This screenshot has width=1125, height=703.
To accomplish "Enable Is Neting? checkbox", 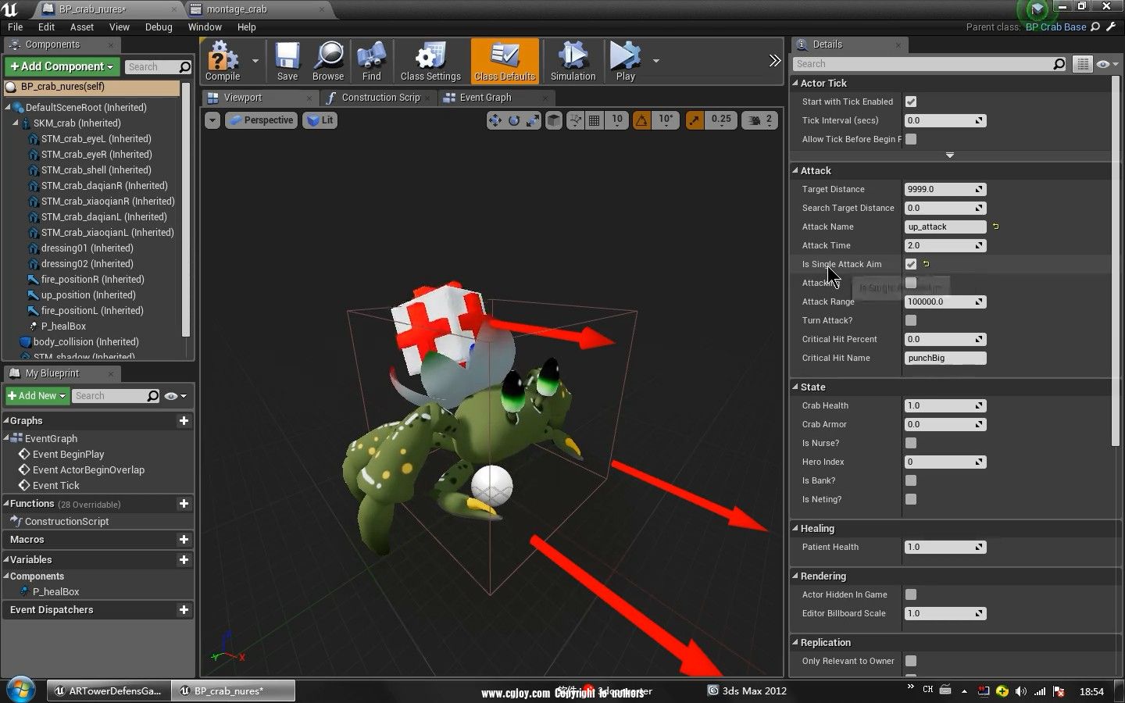I will tap(911, 499).
